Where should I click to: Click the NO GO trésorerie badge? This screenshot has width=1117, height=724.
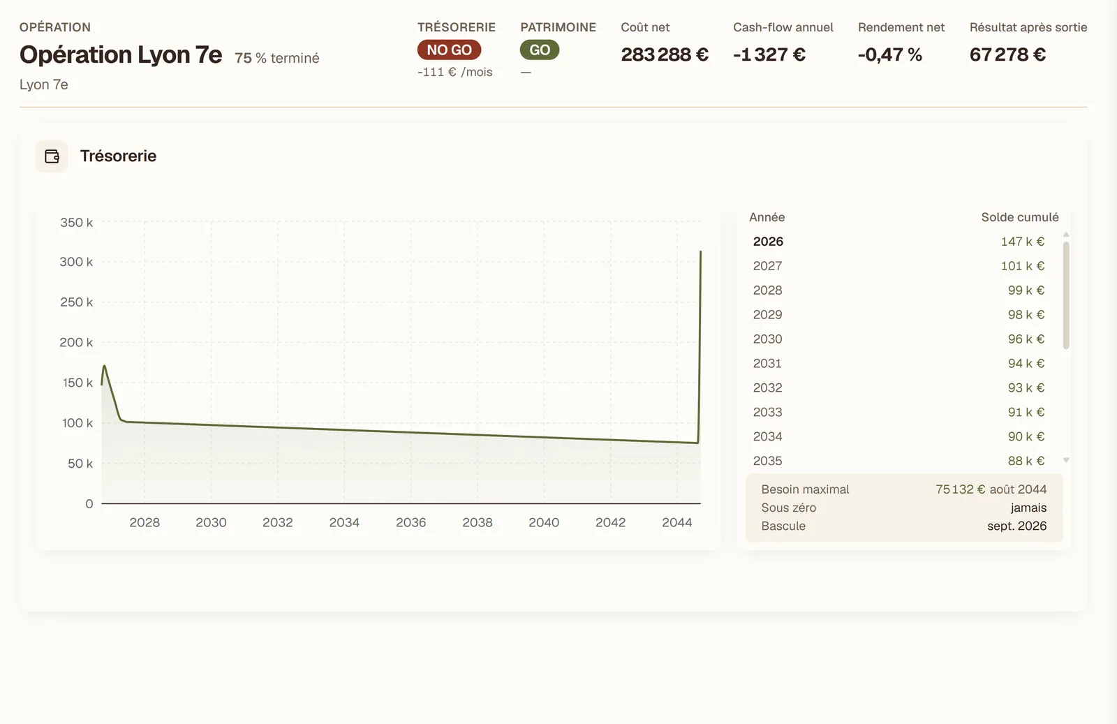(449, 50)
